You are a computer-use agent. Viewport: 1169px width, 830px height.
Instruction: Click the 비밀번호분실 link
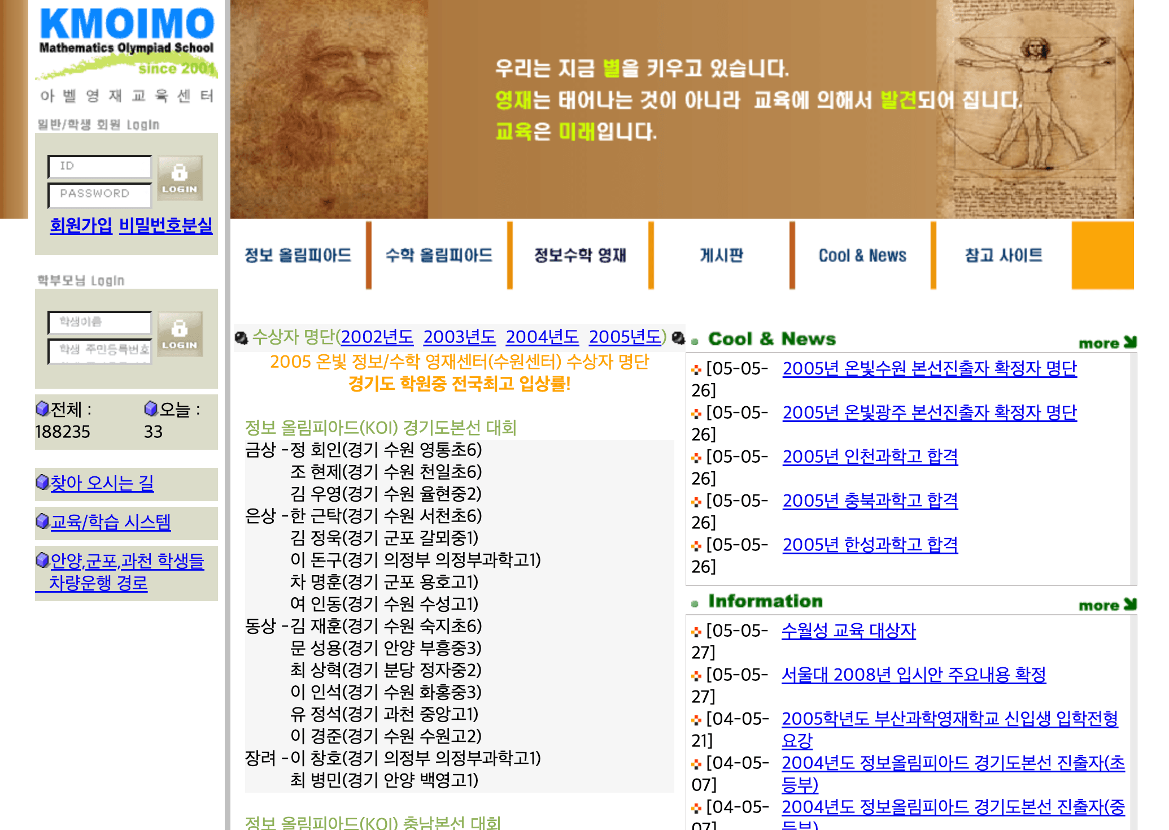166,225
